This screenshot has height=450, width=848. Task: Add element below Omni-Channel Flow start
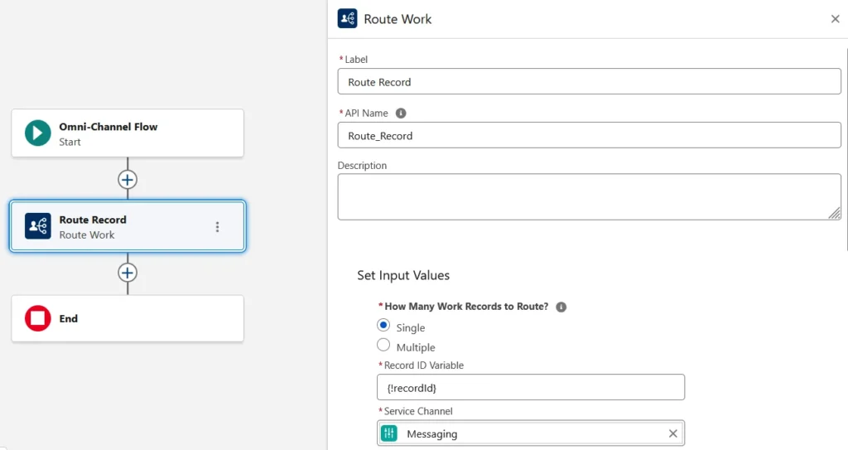(127, 179)
